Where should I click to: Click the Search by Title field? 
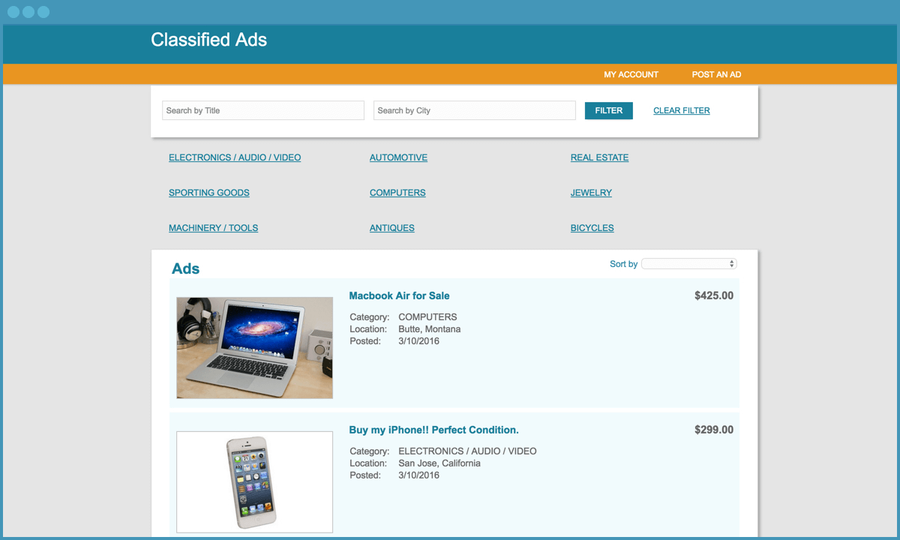(x=262, y=110)
